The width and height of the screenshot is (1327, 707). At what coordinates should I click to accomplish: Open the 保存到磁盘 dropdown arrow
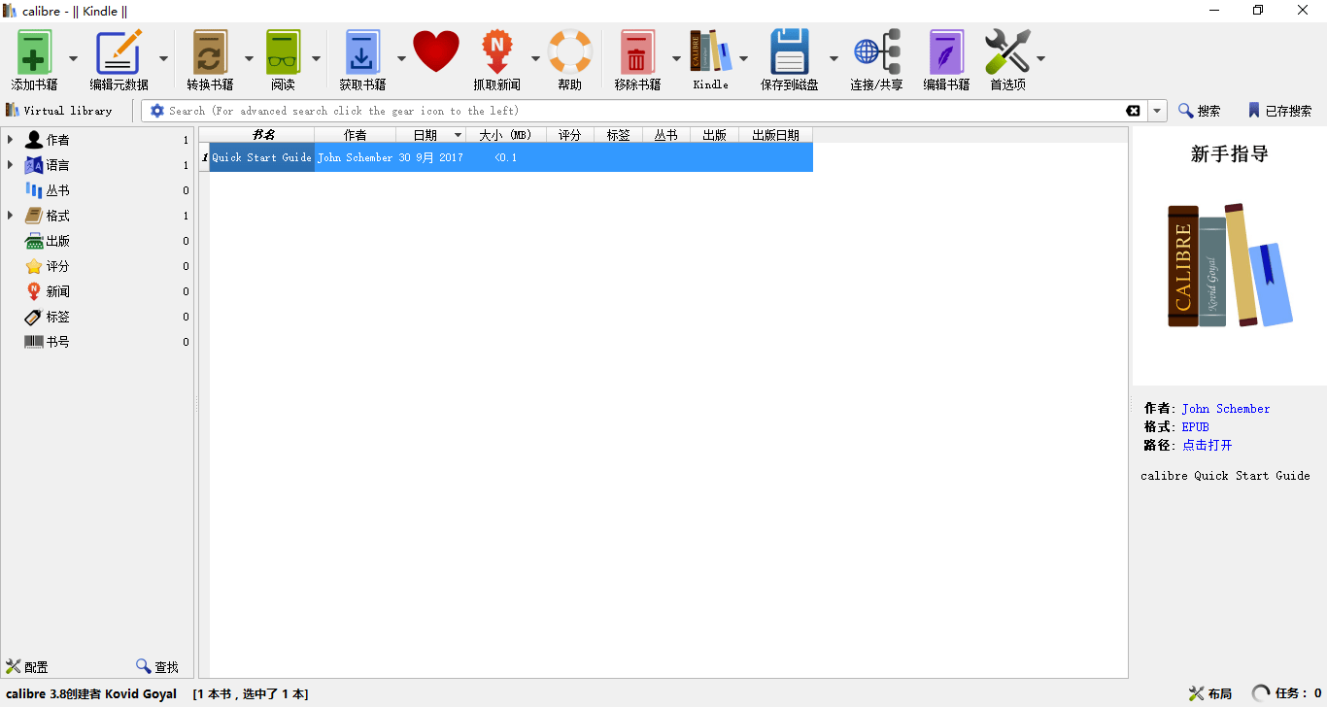click(x=834, y=58)
